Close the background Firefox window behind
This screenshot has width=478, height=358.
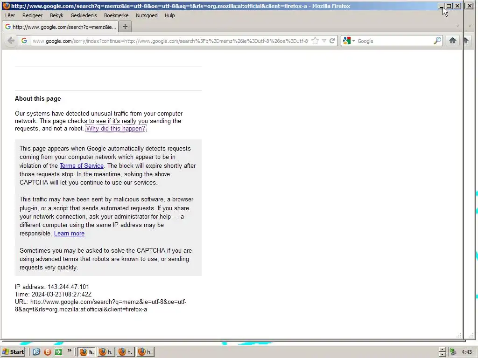(x=470, y=6)
